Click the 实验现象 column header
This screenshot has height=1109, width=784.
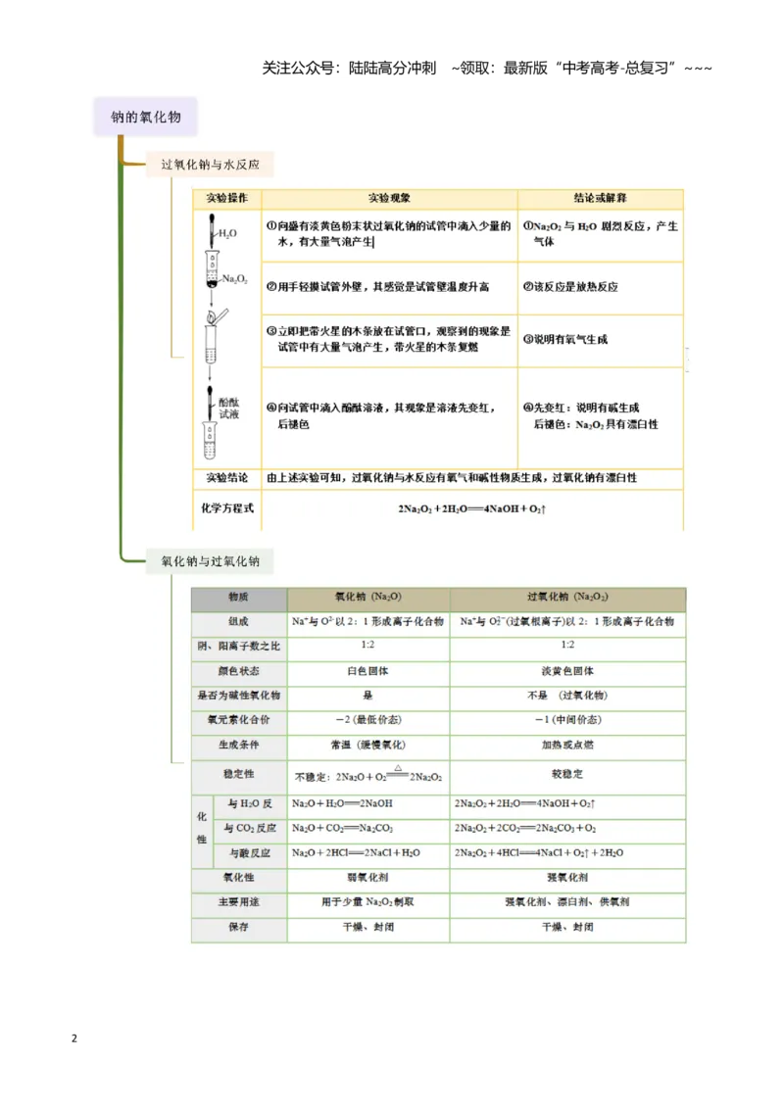click(x=389, y=198)
